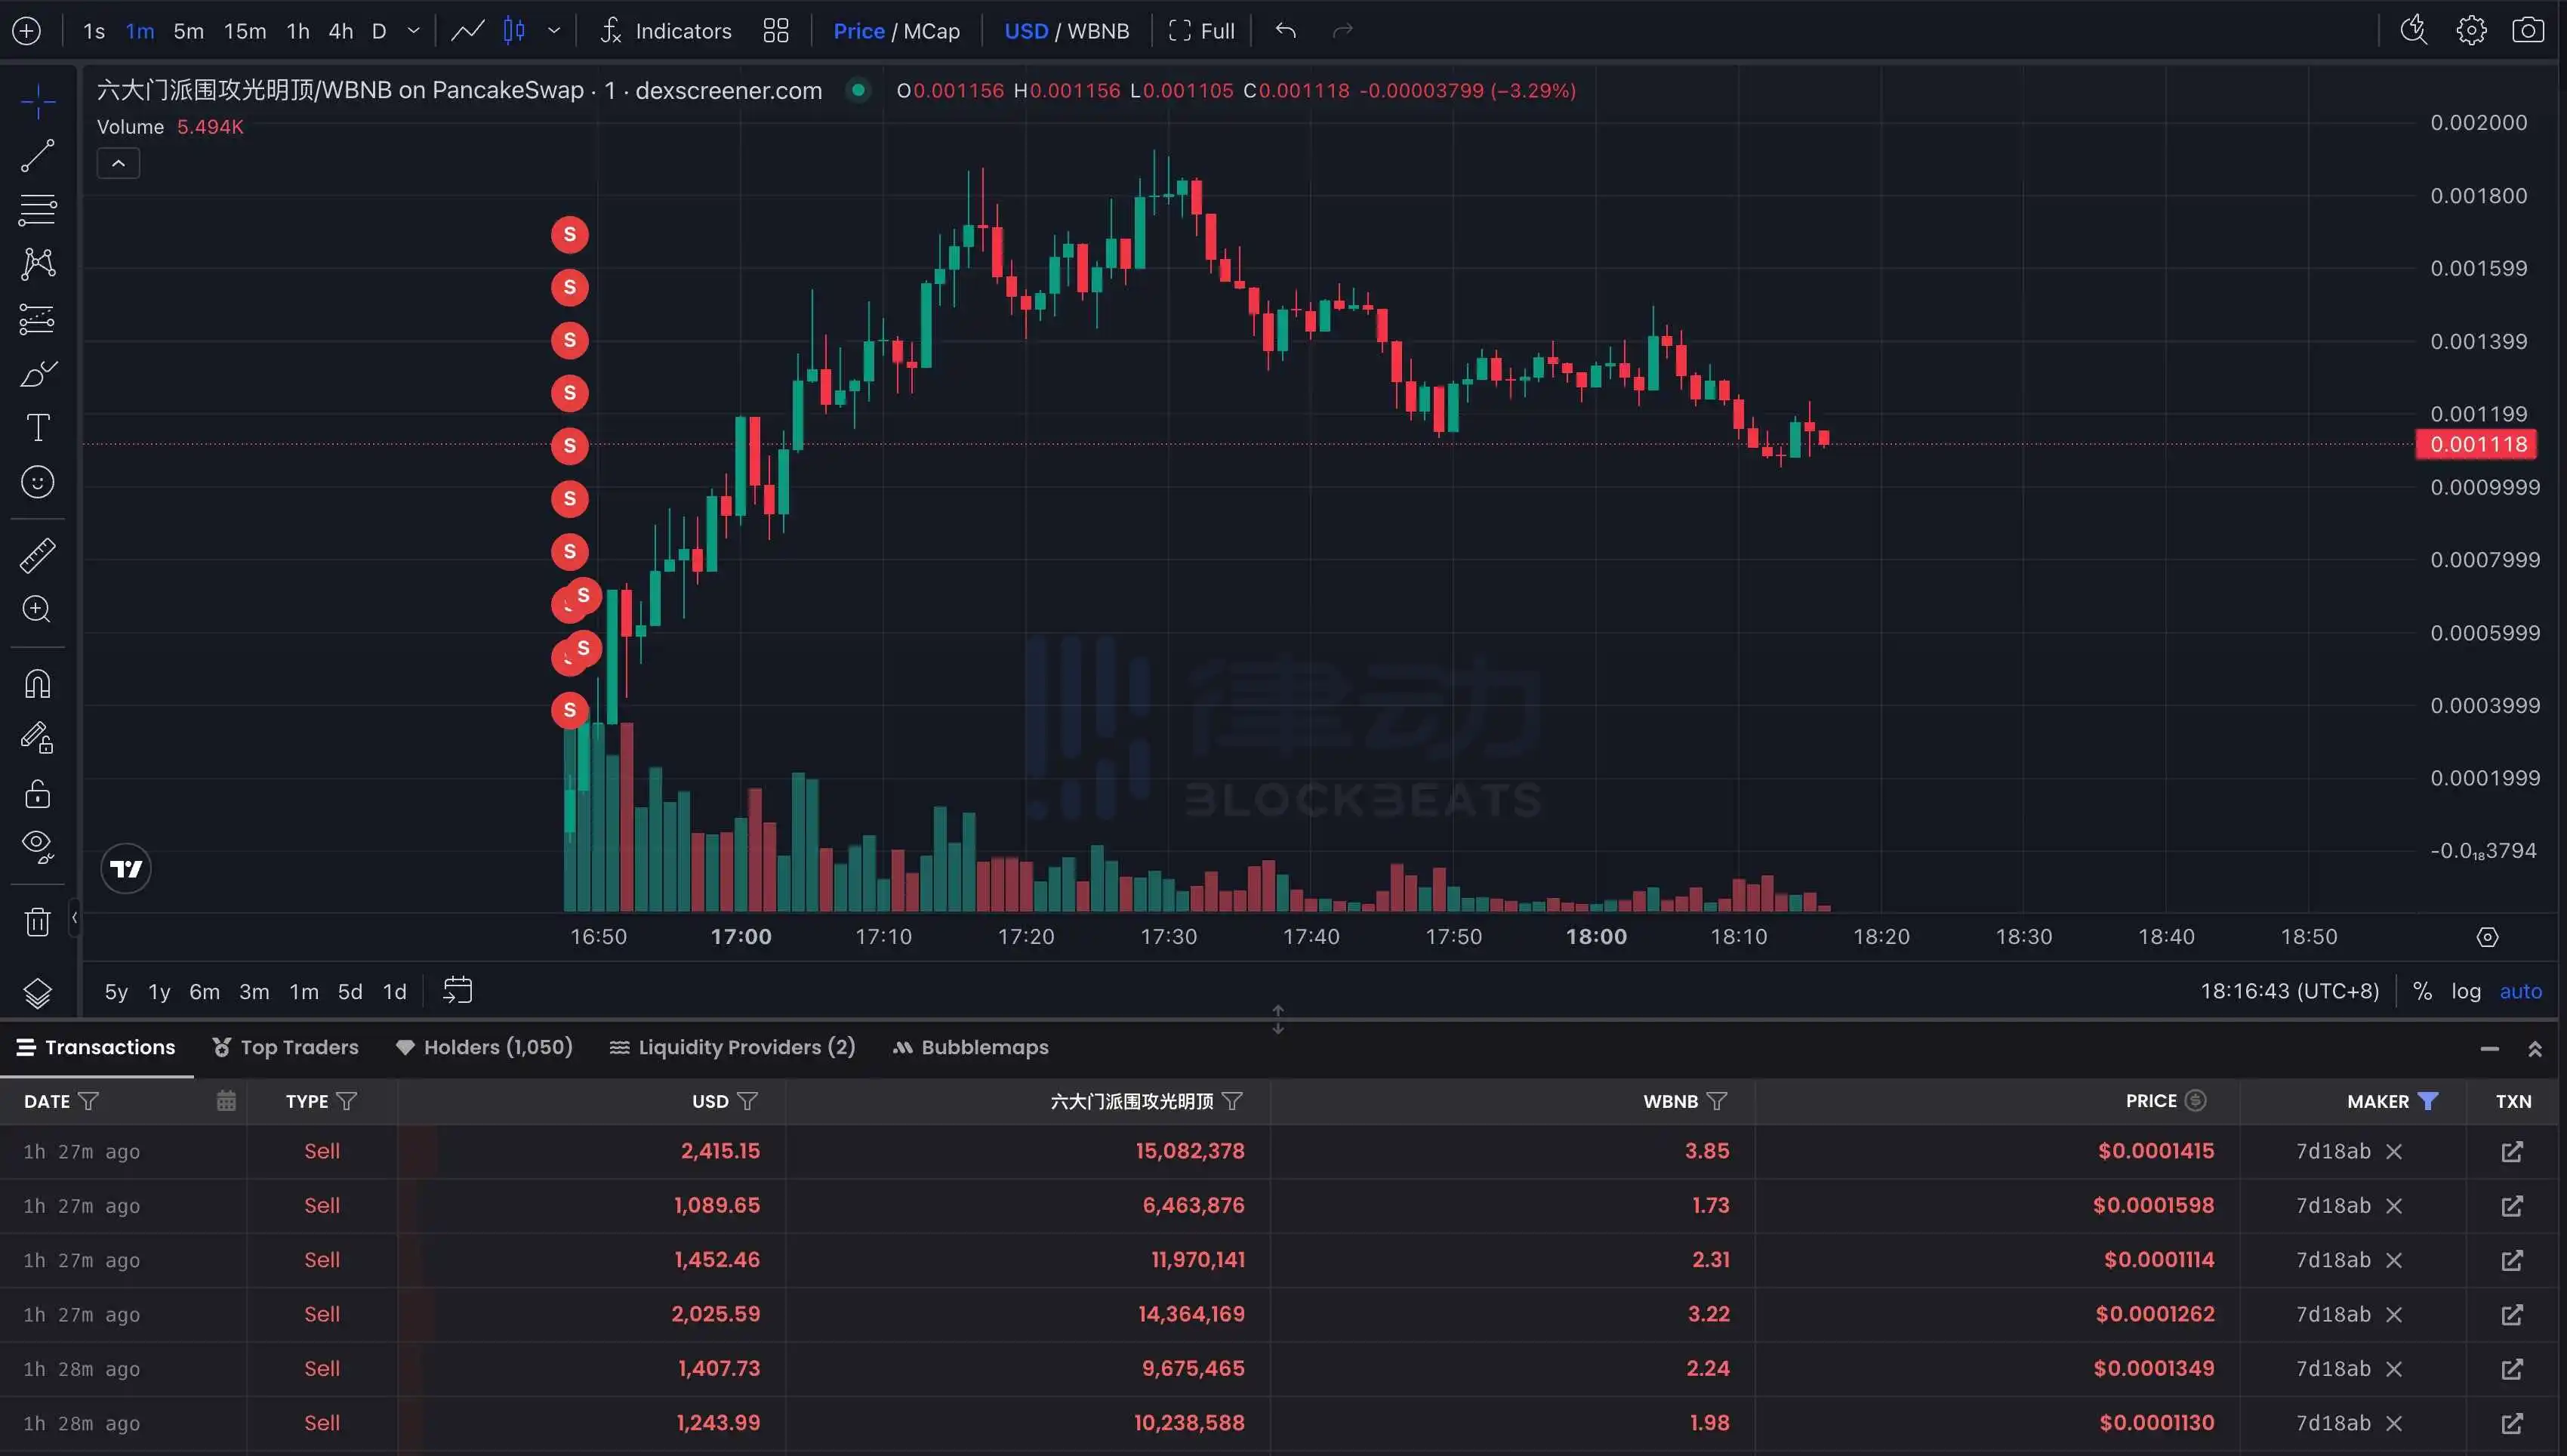Click the auto scale option
The width and height of the screenshot is (2567, 1456).
point(2521,990)
